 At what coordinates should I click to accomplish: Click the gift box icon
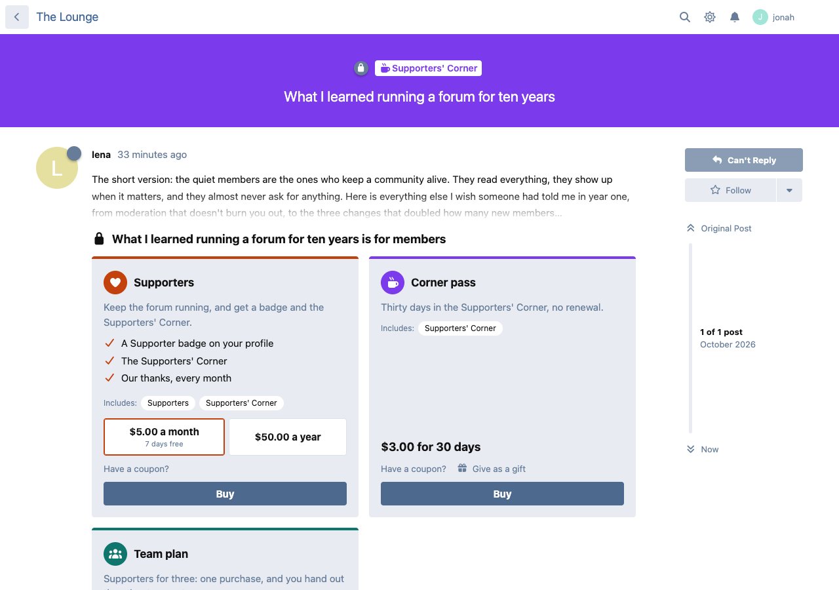(462, 468)
